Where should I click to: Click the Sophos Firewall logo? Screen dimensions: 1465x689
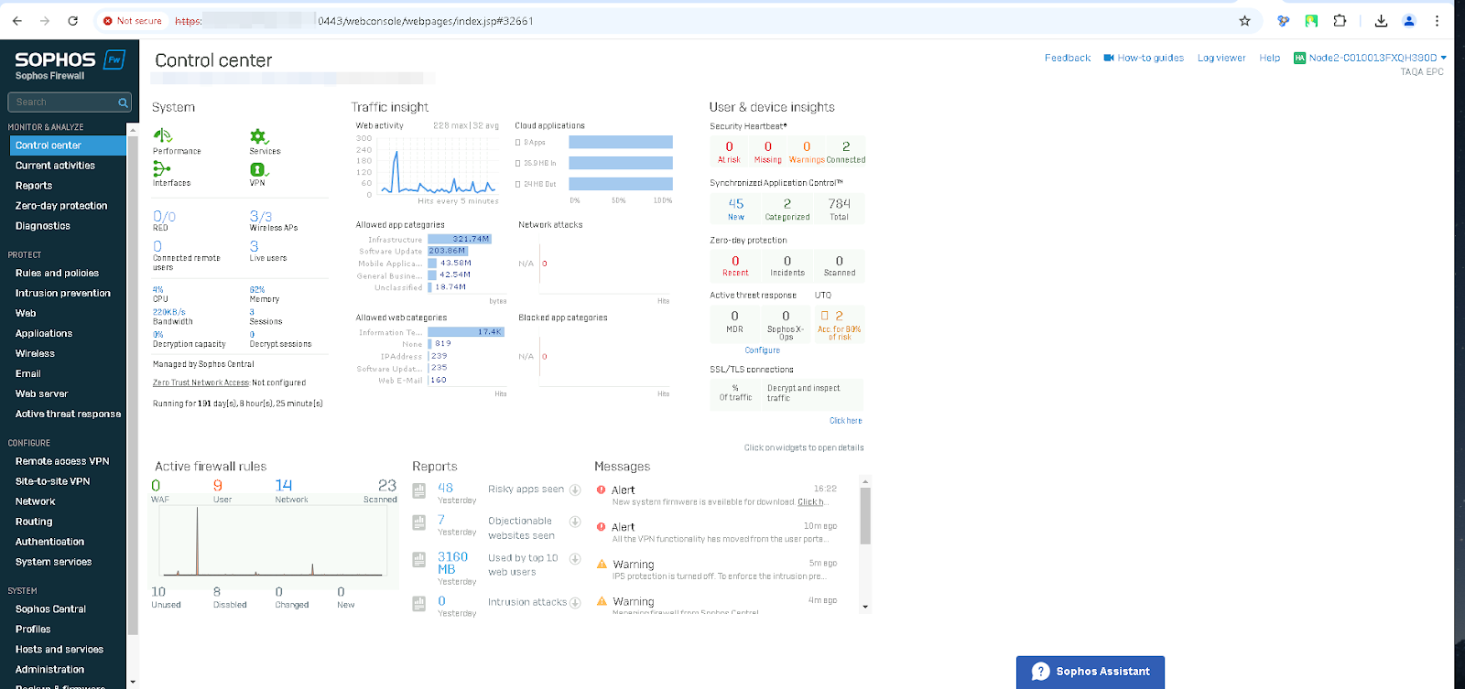point(70,65)
